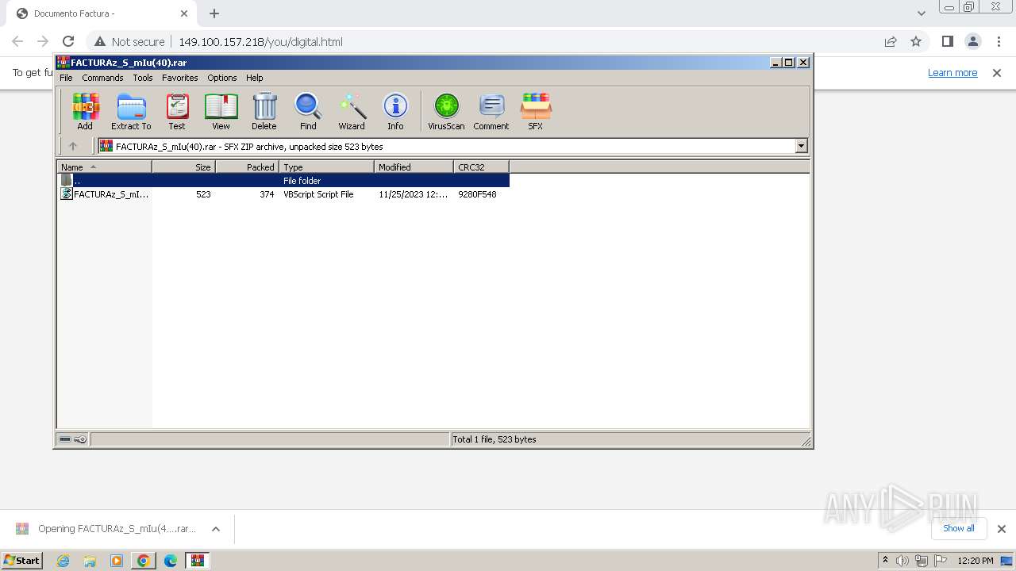Open the Options menu
Viewport: 1016px width, 571px height.
[x=222, y=78]
